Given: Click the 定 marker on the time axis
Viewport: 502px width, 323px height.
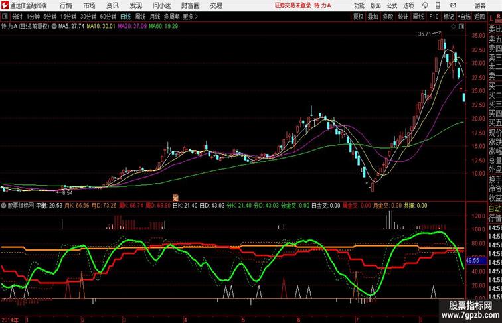Looking at the screenshot, I should [175, 198].
